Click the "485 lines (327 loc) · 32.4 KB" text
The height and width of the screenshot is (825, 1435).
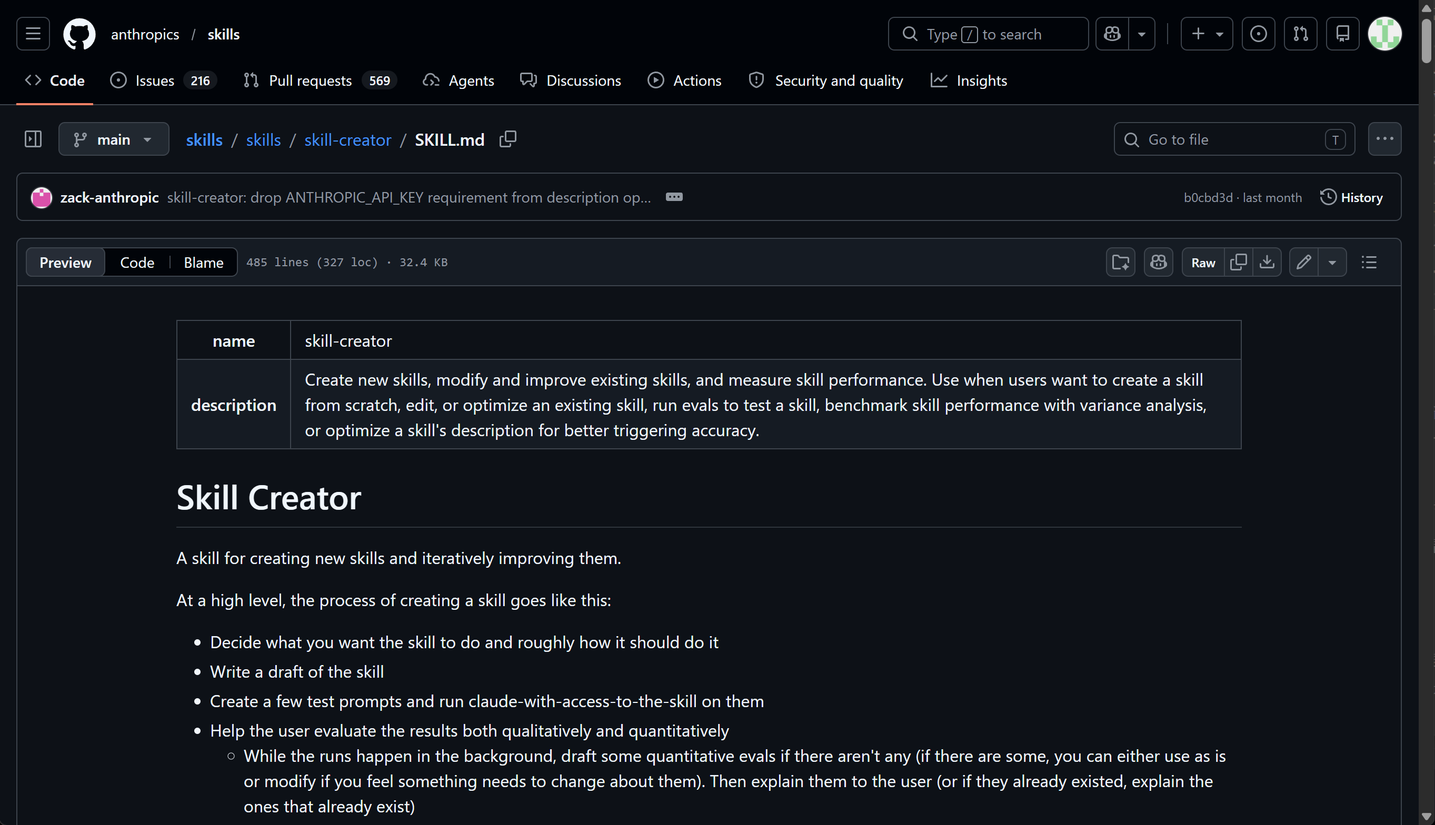coord(347,263)
